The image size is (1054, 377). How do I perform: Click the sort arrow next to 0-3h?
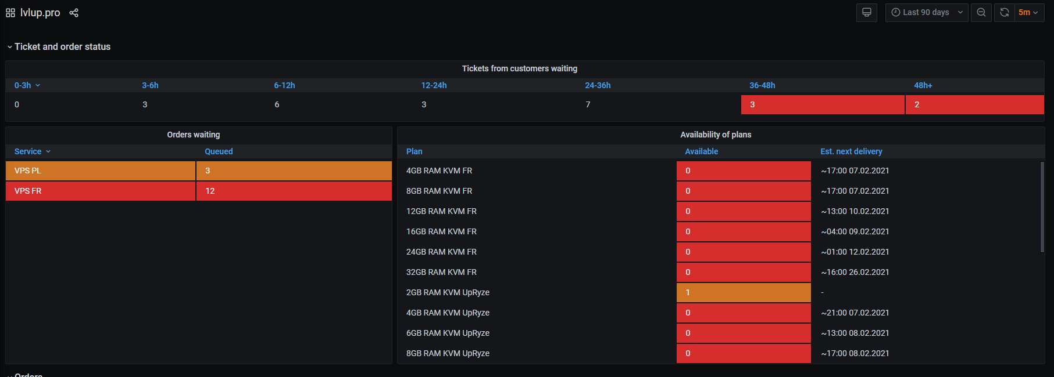click(38, 85)
